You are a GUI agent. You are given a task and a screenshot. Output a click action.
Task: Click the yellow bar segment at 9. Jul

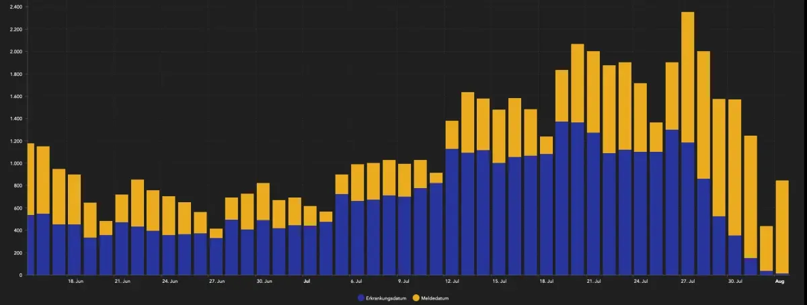tap(404, 180)
